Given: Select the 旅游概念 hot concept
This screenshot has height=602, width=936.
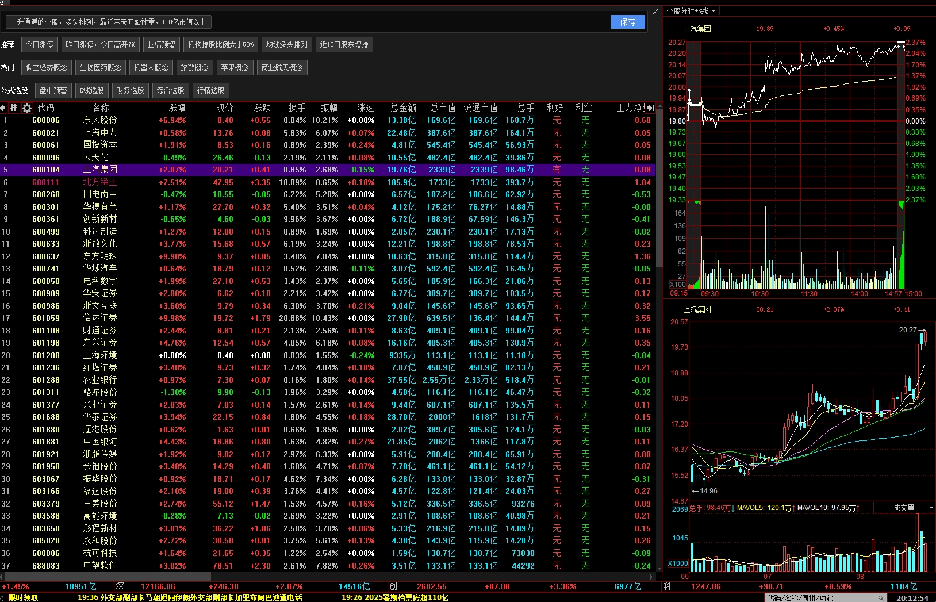Looking at the screenshot, I should pyautogui.click(x=195, y=67).
